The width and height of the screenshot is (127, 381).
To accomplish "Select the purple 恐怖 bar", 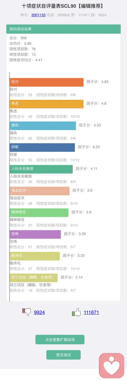I will click(x=35, y=234).
